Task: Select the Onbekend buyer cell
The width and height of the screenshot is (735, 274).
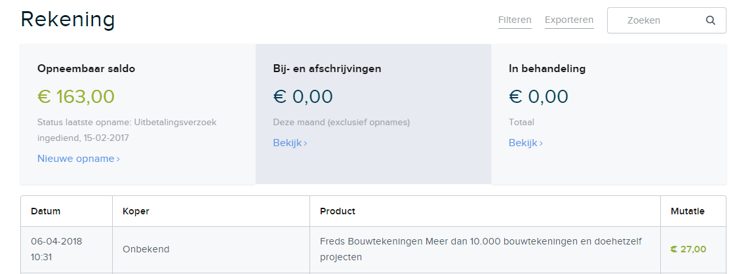Action: tap(146, 250)
